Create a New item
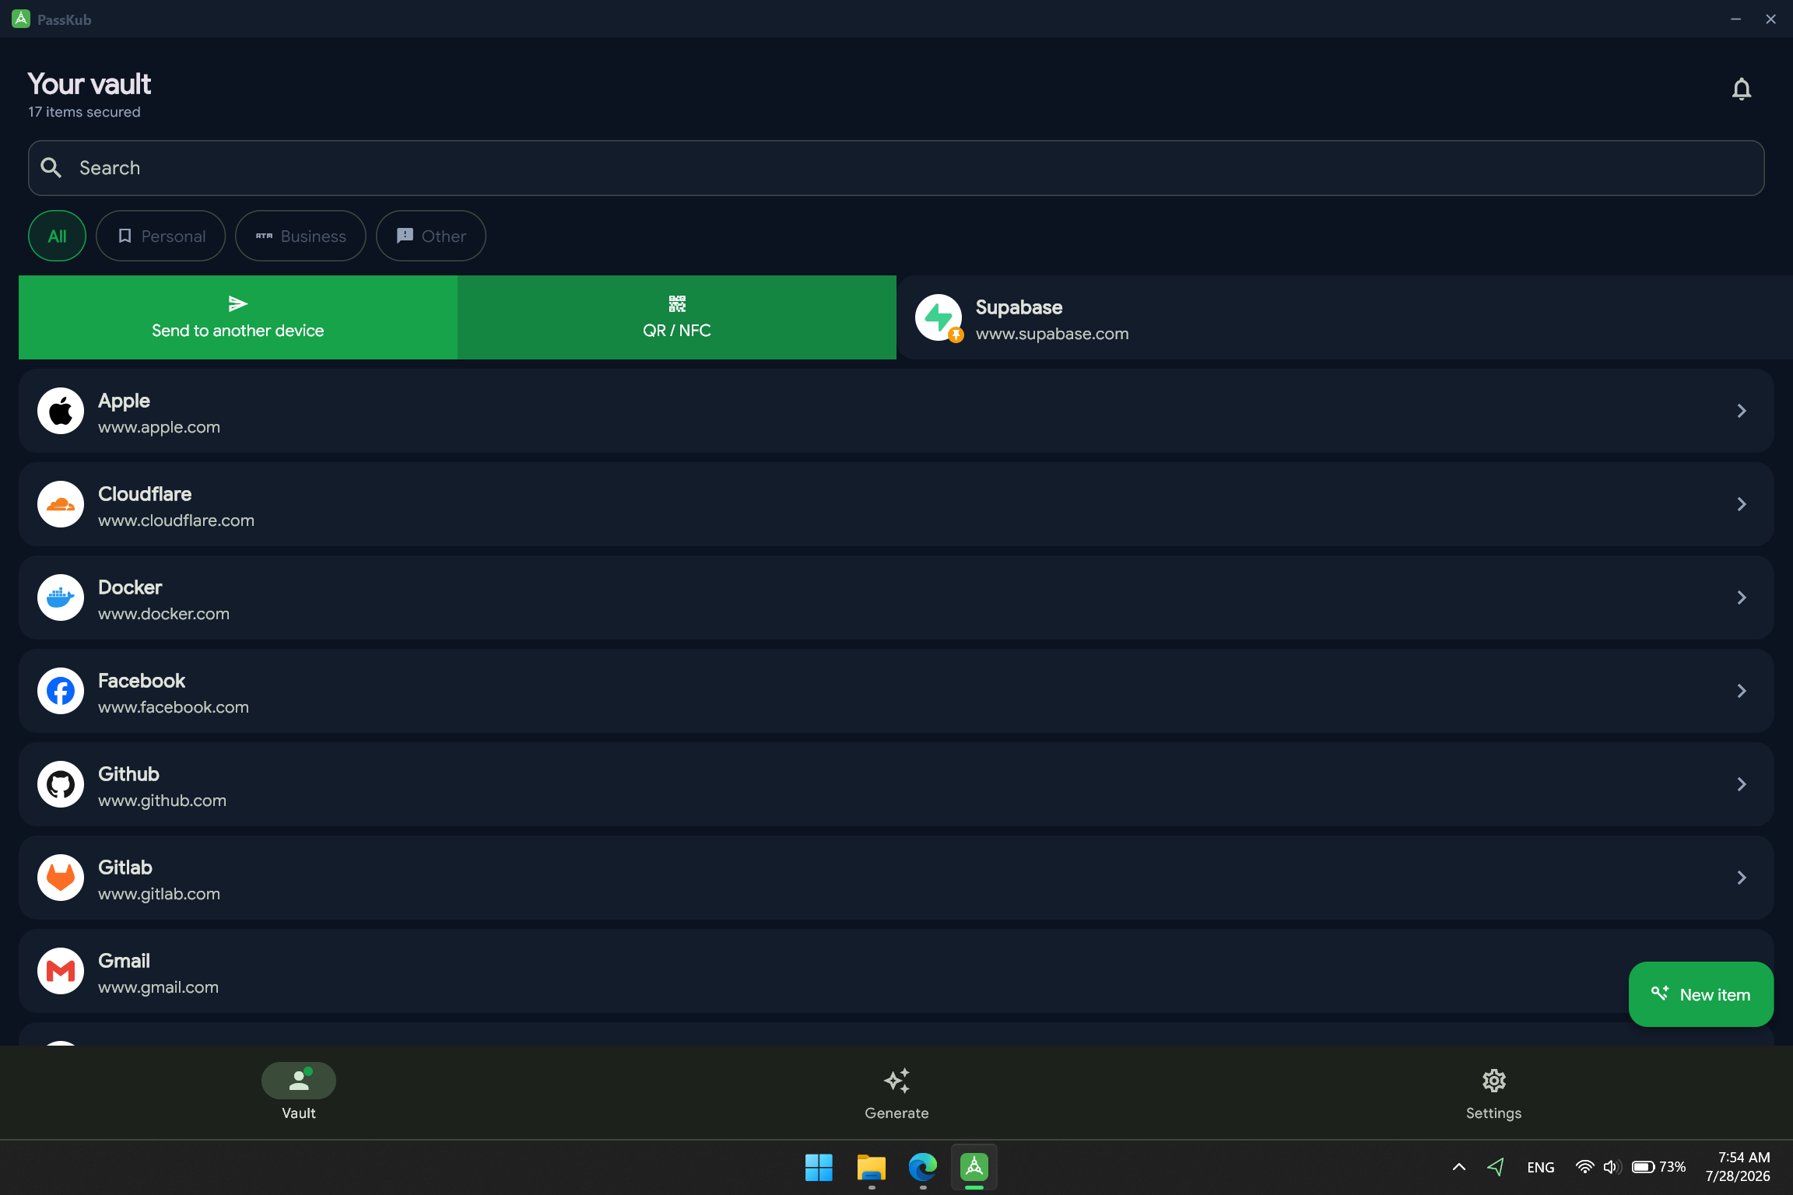This screenshot has height=1195, width=1793. (x=1701, y=994)
